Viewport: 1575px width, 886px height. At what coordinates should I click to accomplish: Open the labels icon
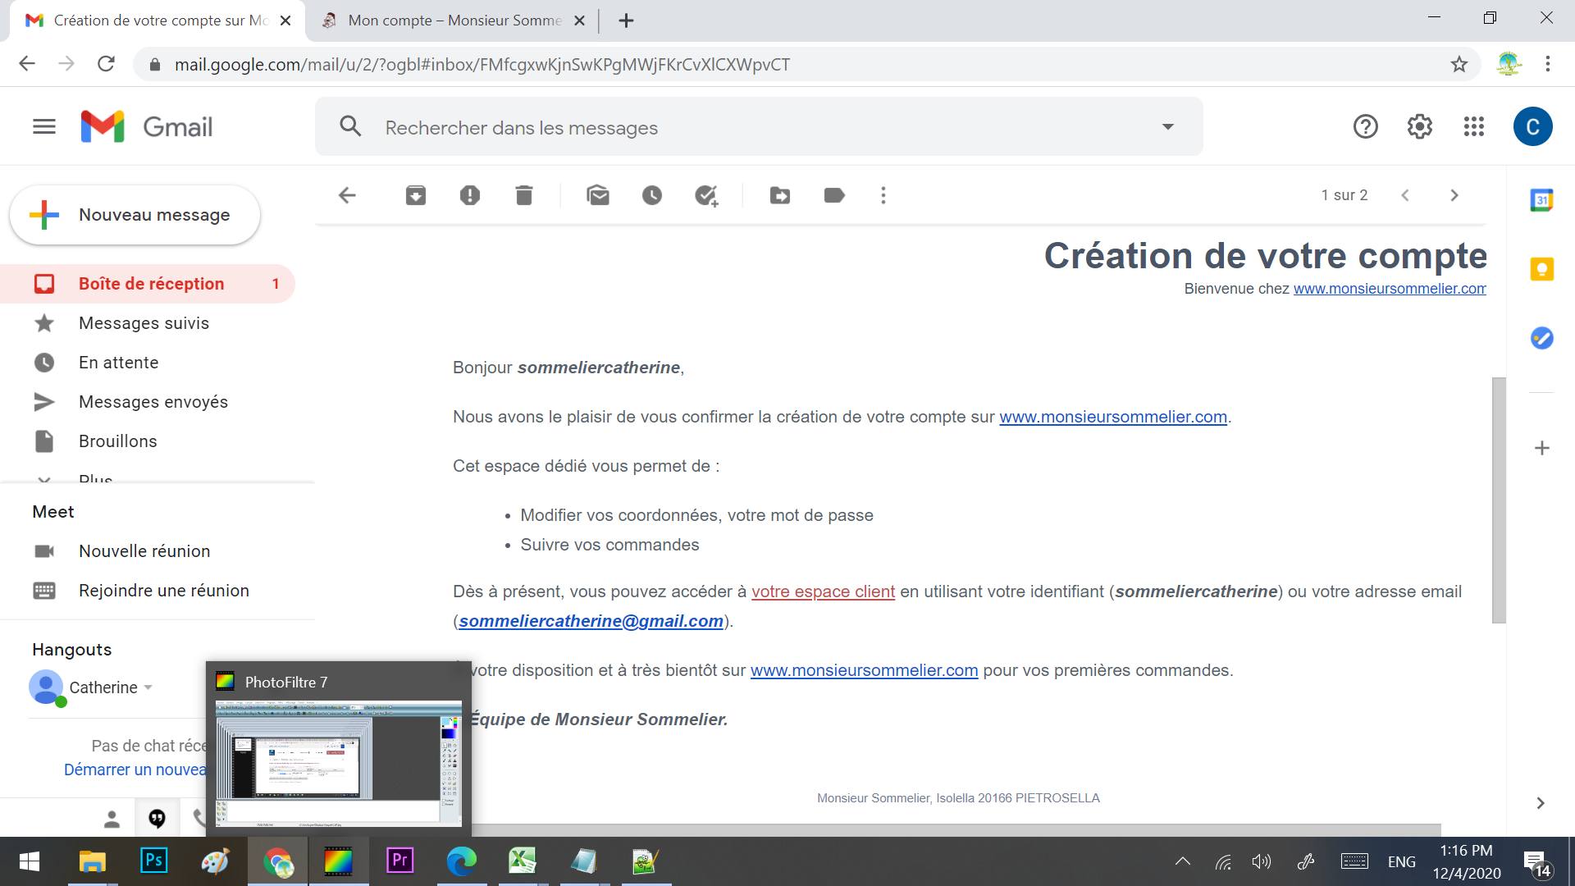(834, 195)
